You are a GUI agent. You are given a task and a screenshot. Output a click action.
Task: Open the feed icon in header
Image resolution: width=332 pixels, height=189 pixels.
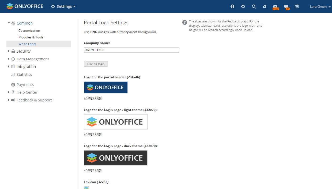point(265,6)
